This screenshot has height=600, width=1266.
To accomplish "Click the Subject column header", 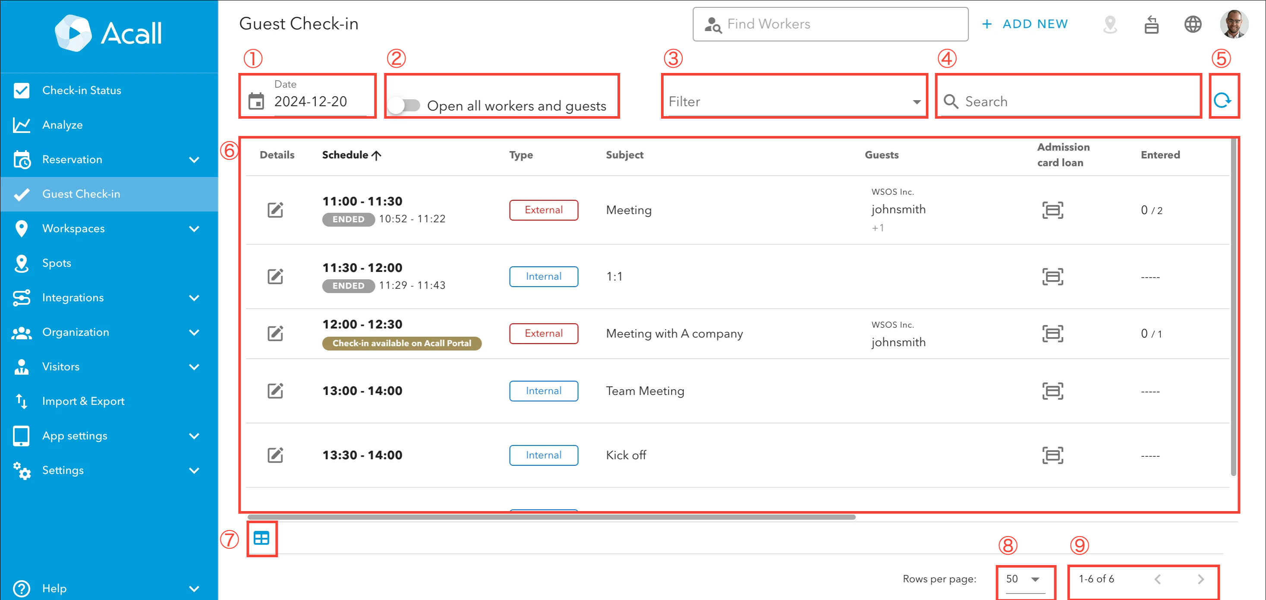I will pos(624,155).
